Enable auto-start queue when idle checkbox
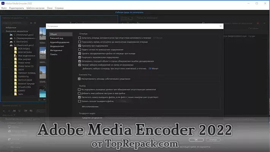Image resolution: width=270 pixels, height=152 pixels. [x=79, y=38]
